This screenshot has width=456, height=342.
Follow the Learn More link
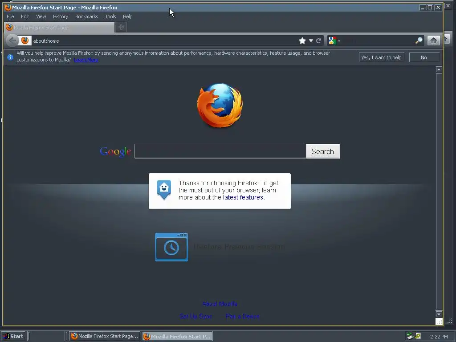(86, 60)
